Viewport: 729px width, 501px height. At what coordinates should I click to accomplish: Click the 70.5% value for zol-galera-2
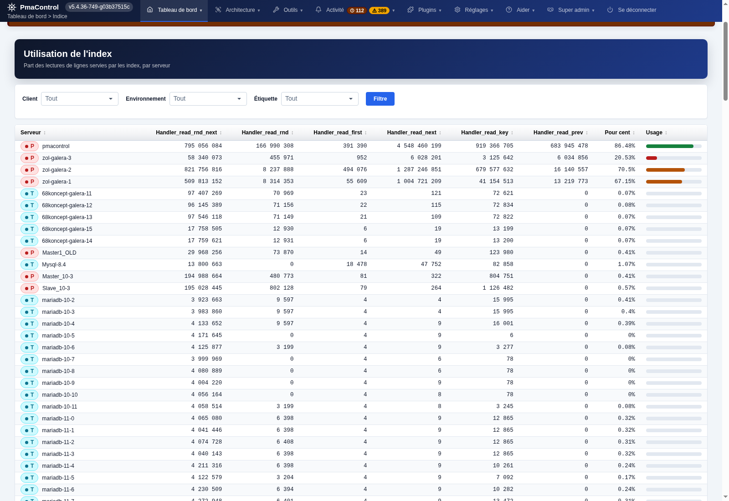[626, 169]
